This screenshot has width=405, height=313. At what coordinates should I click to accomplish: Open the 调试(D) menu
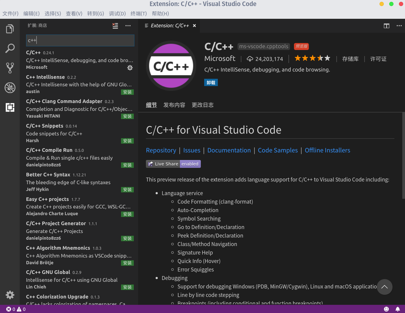117,14
